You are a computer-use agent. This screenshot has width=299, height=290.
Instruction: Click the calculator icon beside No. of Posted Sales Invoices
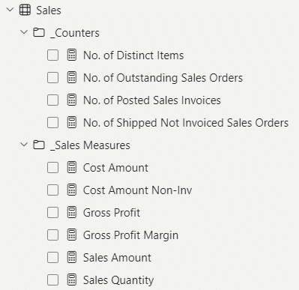[x=72, y=100]
